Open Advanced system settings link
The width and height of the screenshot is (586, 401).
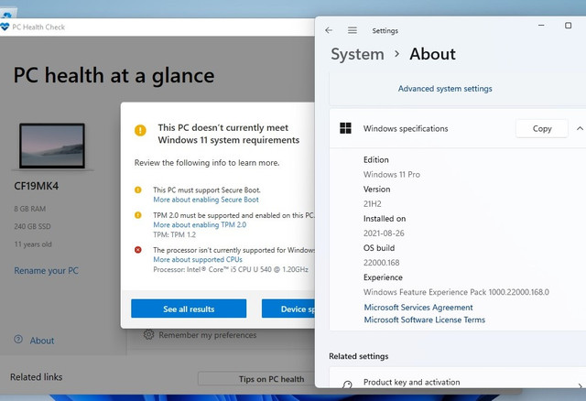click(x=445, y=89)
